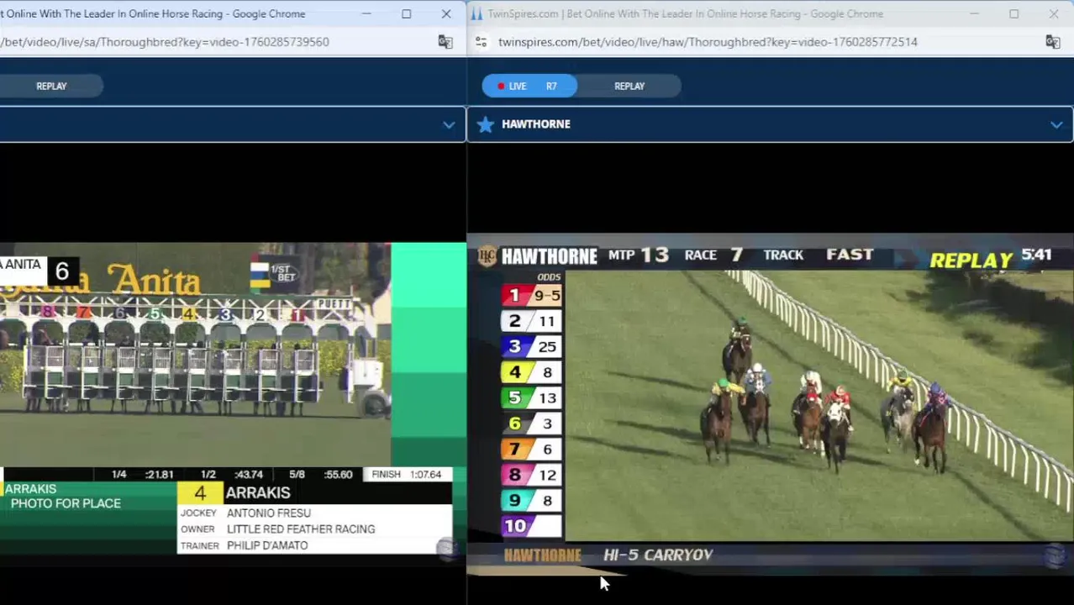Click the purple number 10 saddlecloth
The image size is (1074, 605).
[515, 526]
